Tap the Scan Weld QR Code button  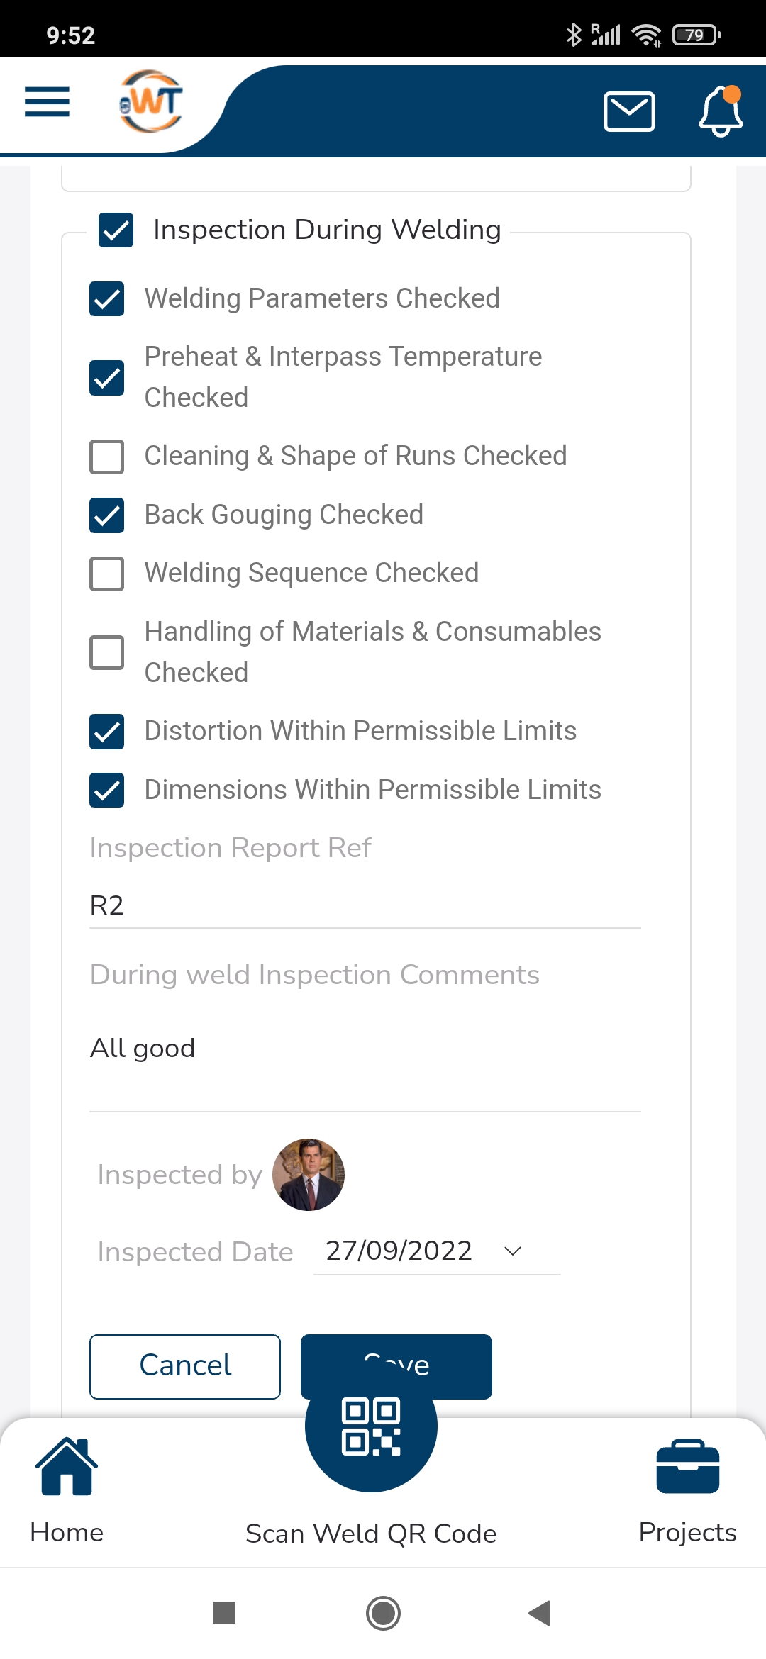[371, 1426]
